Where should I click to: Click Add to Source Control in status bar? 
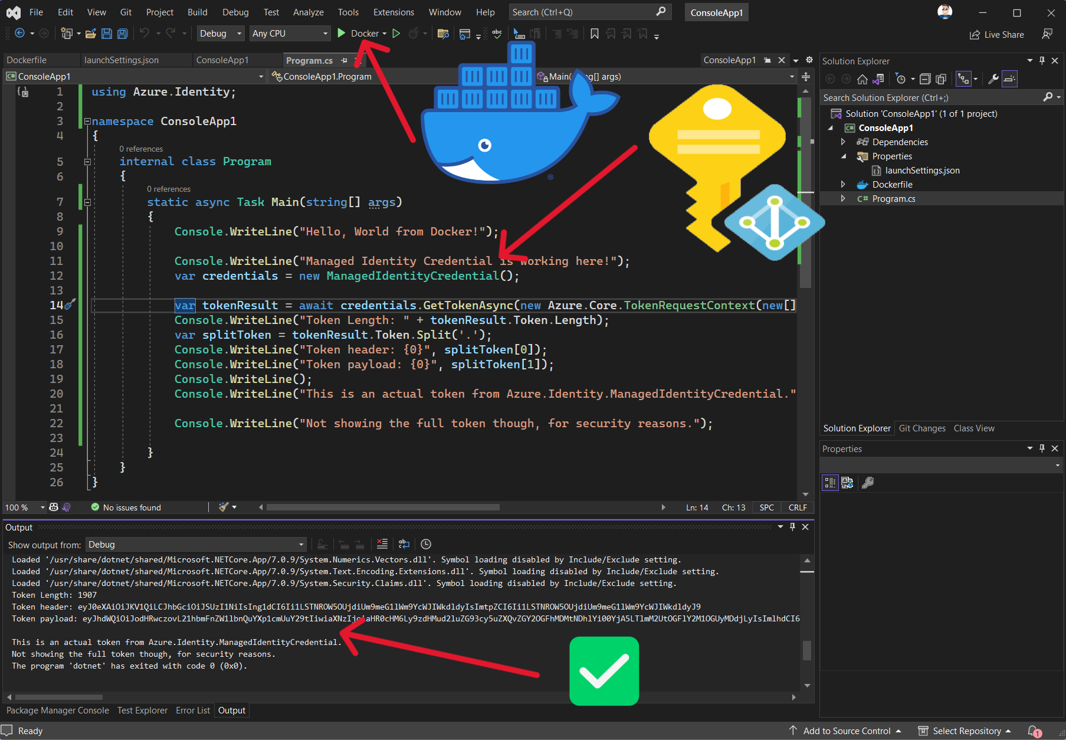coord(846,731)
